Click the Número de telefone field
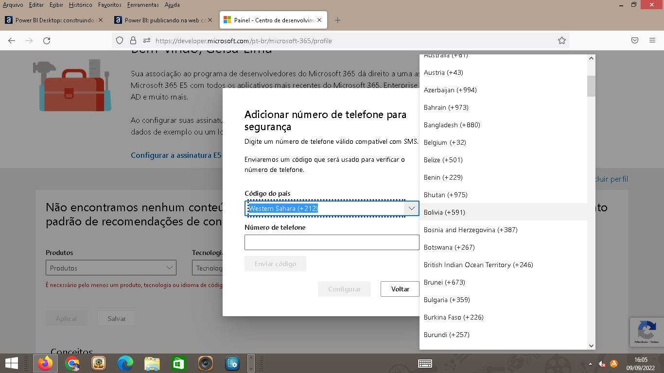The width and height of the screenshot is (664, 373). (x=332, y=242)
